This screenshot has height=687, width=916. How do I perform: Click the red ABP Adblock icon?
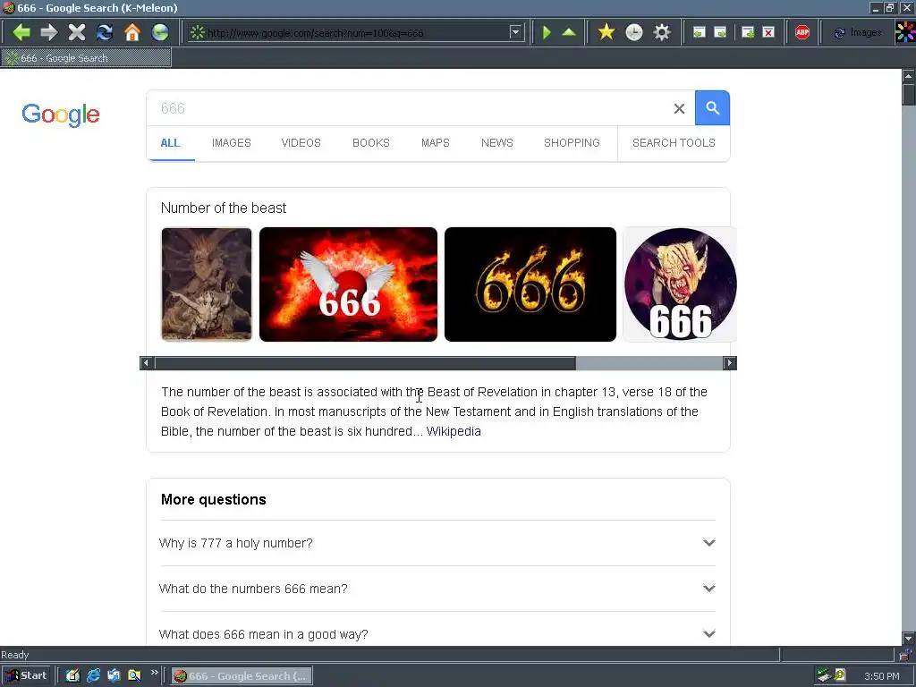tap(802, 33)
